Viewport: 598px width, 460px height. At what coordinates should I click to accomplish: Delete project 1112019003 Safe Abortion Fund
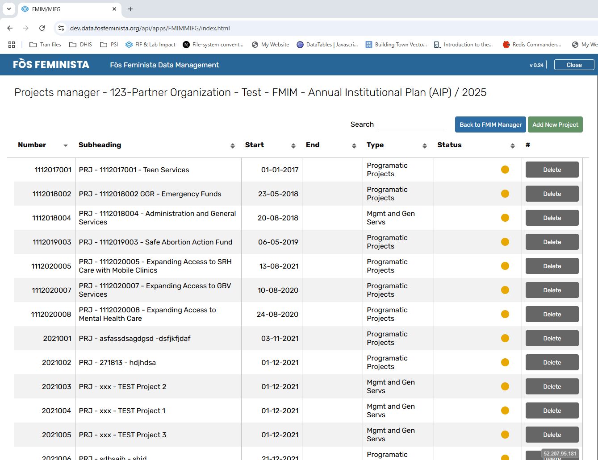[x=552, y=242]
